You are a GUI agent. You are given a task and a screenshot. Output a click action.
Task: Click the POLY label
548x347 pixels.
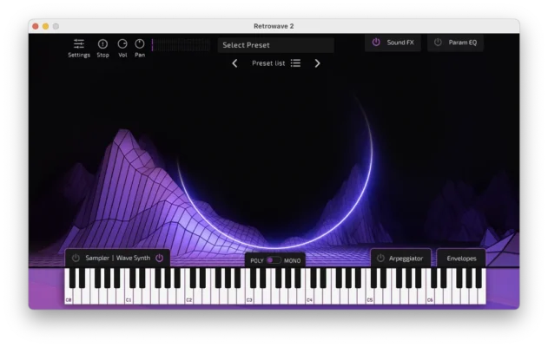(257, 261)
